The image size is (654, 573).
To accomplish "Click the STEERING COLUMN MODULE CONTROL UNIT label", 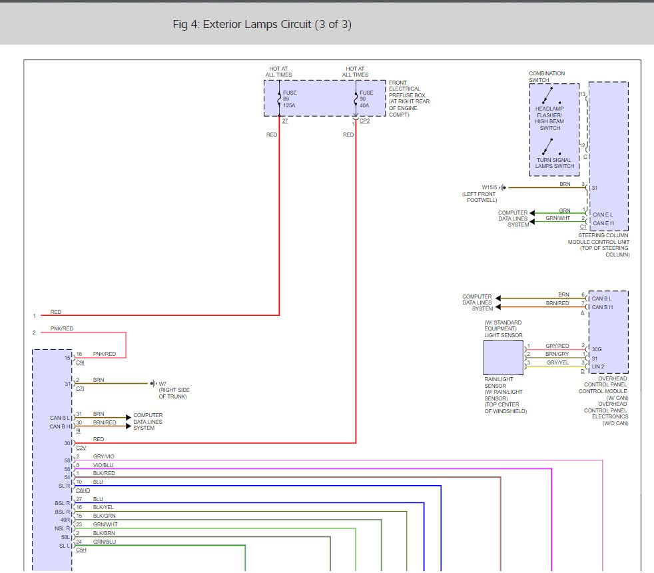I will pos(599,245).
